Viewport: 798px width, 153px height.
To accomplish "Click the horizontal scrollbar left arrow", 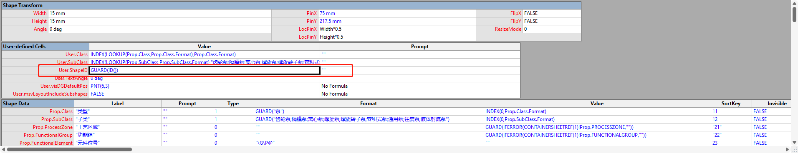I will pyautogui.click(x=4, y=149).
